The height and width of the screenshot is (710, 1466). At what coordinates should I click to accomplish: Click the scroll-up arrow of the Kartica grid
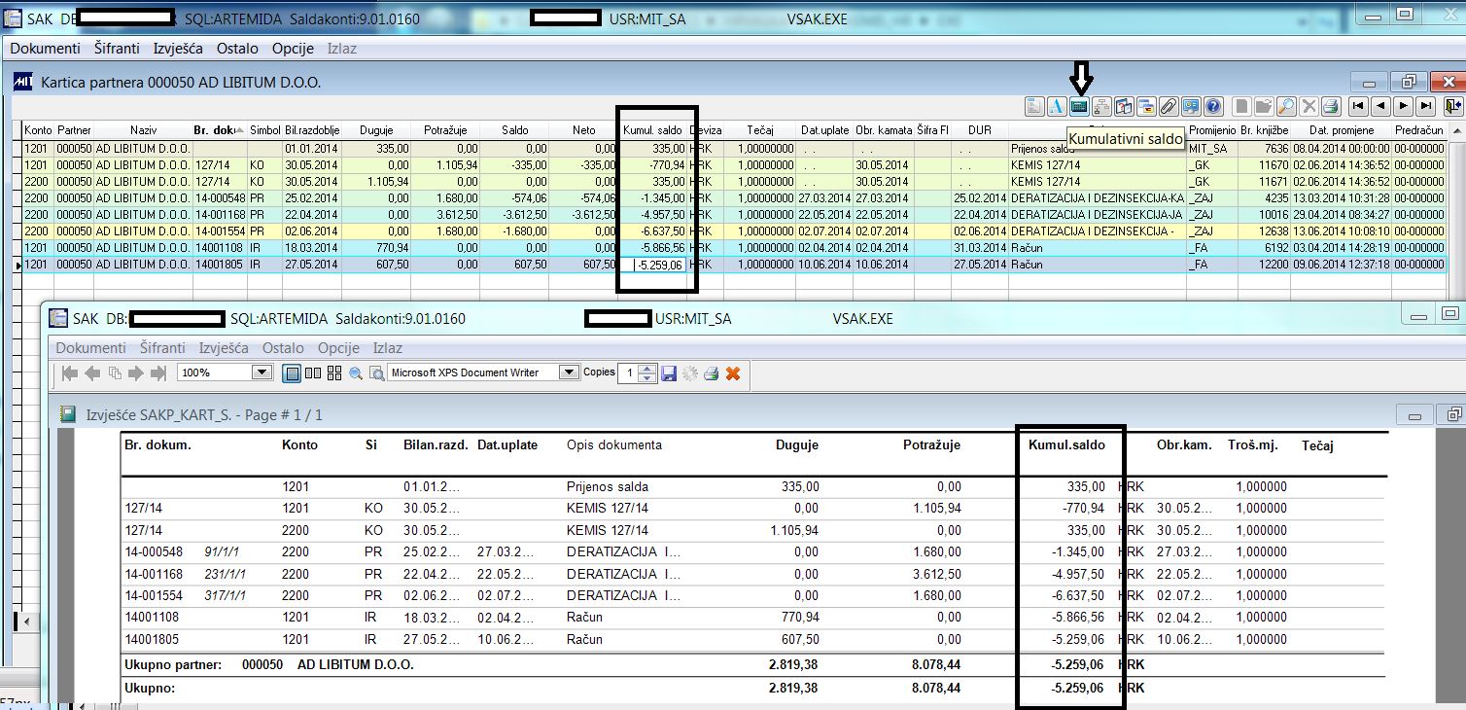tap(1455, 129)
